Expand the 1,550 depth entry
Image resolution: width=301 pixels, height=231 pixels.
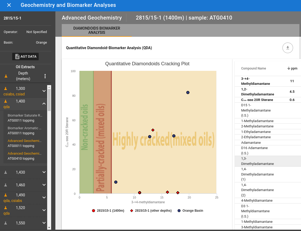[44, 223]
